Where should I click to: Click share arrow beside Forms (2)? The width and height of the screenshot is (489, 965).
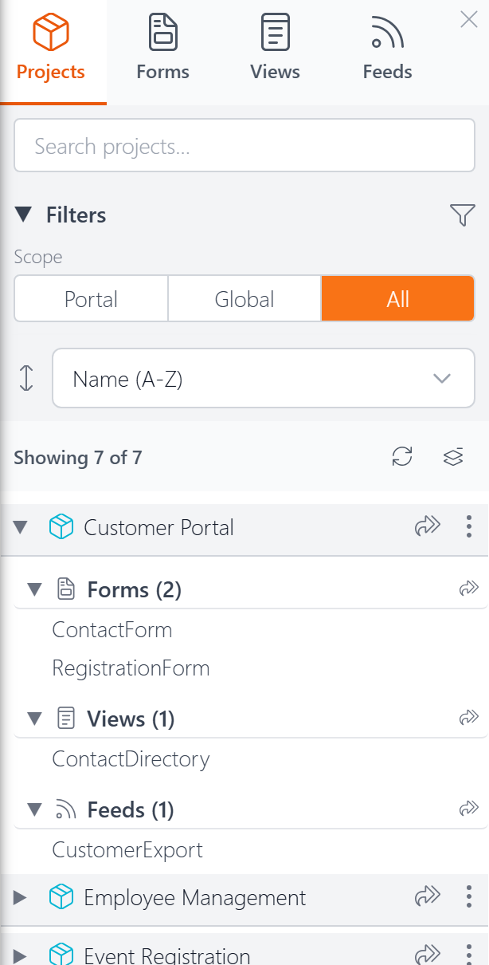(x=469, y=589)
